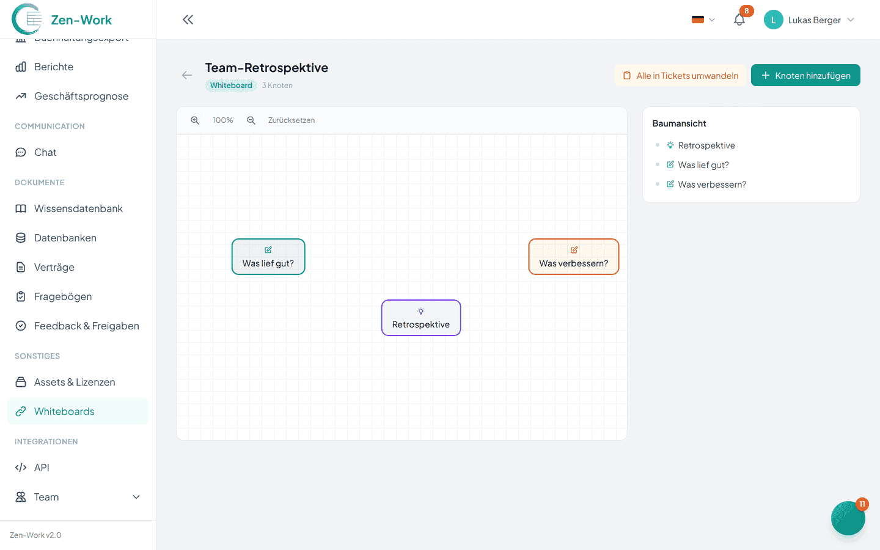Select the Retrospektive node on canvas

pos(421,318)
